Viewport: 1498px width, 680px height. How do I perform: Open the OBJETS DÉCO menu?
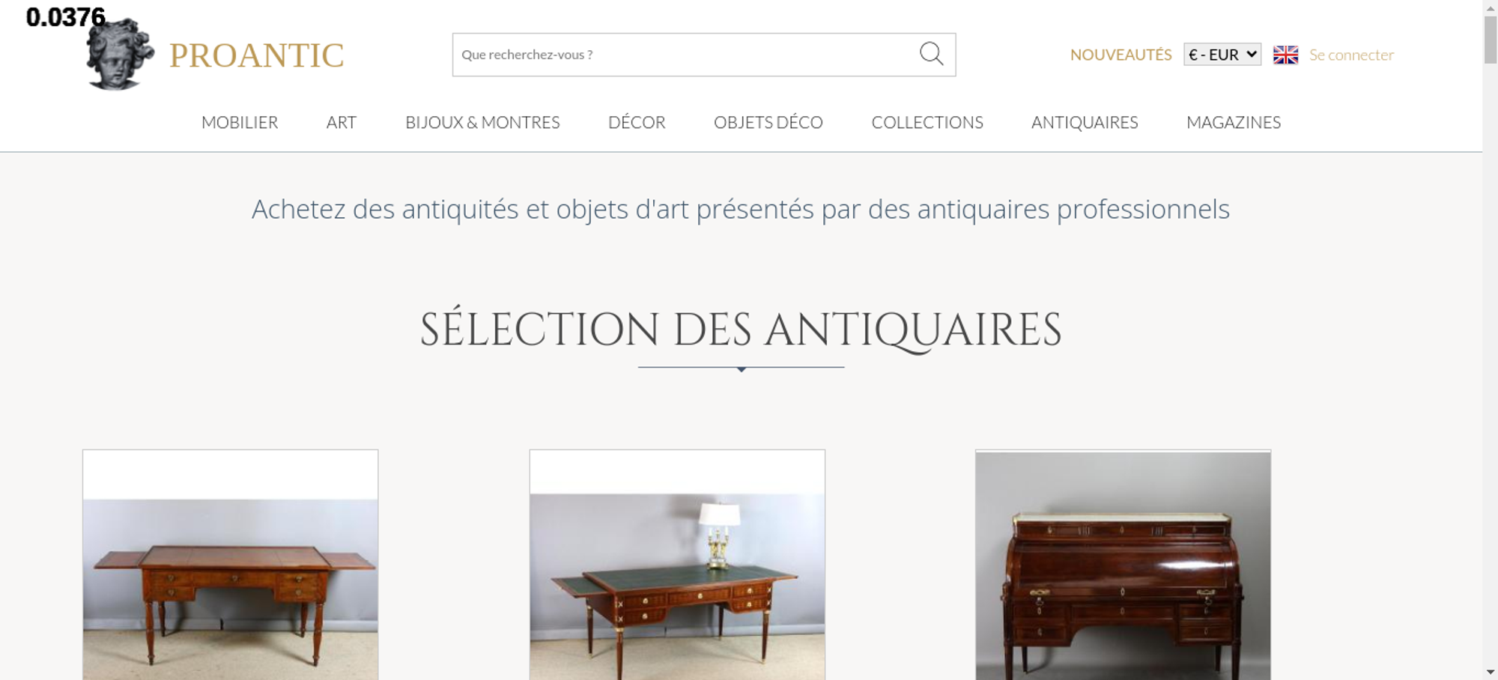pos(768,122)
